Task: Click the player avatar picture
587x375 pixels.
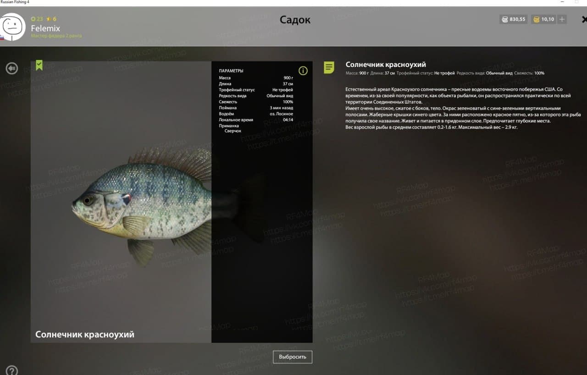Action: coord(13,27)
